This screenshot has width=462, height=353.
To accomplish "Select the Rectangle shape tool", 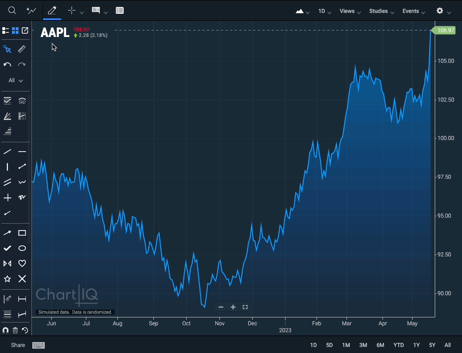I will coord(22,233).
